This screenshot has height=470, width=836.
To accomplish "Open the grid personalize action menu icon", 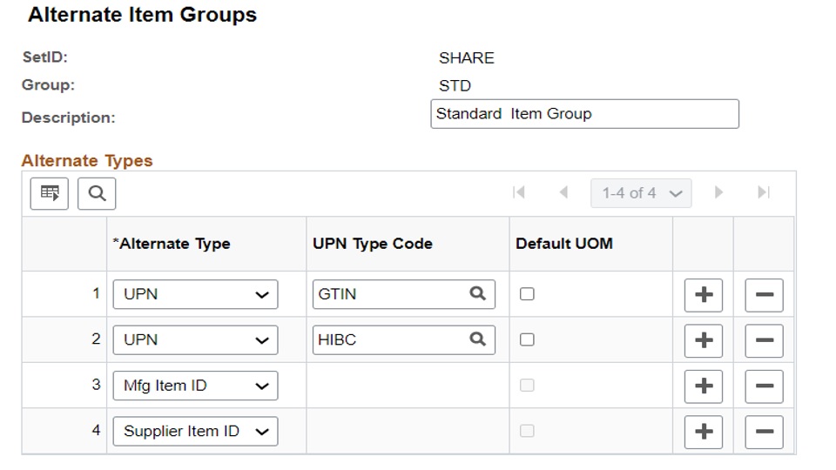I will pos(49,193).
